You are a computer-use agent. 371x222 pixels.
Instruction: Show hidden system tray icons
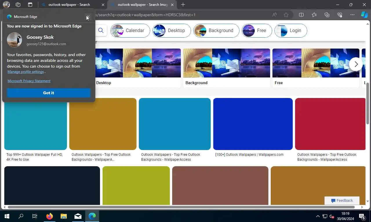pyautogui.click(x=318, y=216)
